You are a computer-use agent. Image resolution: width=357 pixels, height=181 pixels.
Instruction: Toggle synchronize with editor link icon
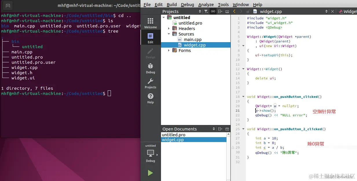[213, 12]
